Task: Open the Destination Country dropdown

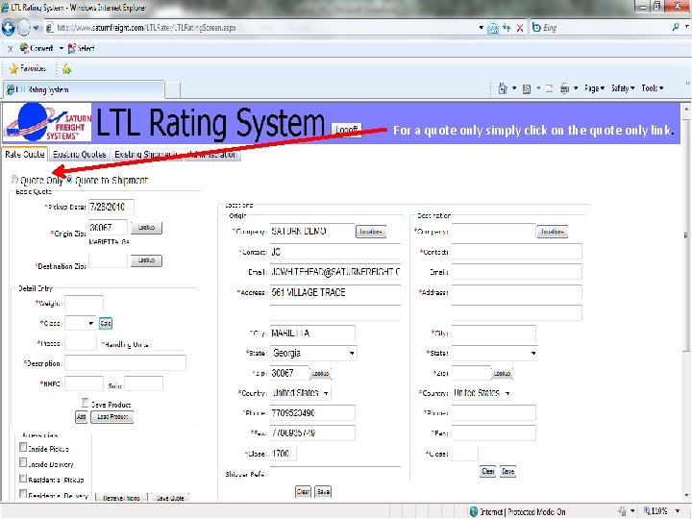Action: point(482,393)
